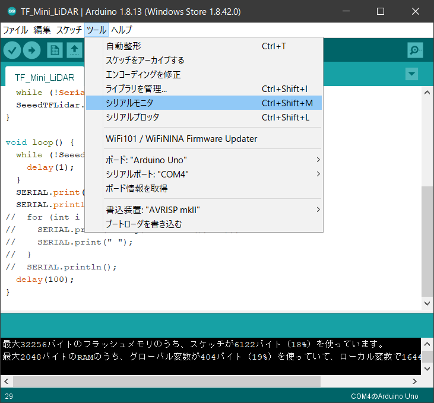Click horizontal scrollbar left arrow

(7, 381)
